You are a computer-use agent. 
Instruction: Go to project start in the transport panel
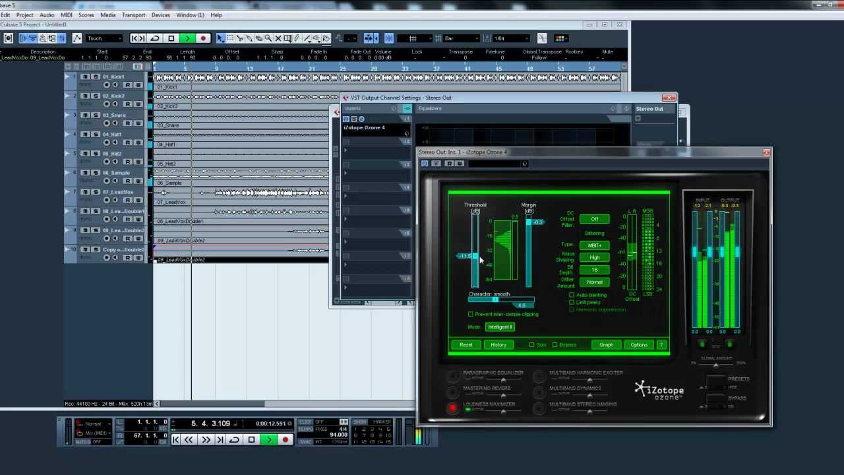click(x=175, y=440)
